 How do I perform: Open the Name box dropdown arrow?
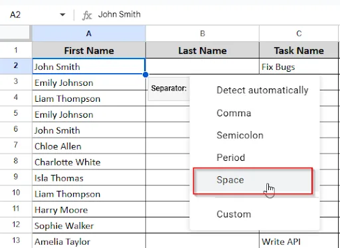pyautogui.click(x=62, y=15)
